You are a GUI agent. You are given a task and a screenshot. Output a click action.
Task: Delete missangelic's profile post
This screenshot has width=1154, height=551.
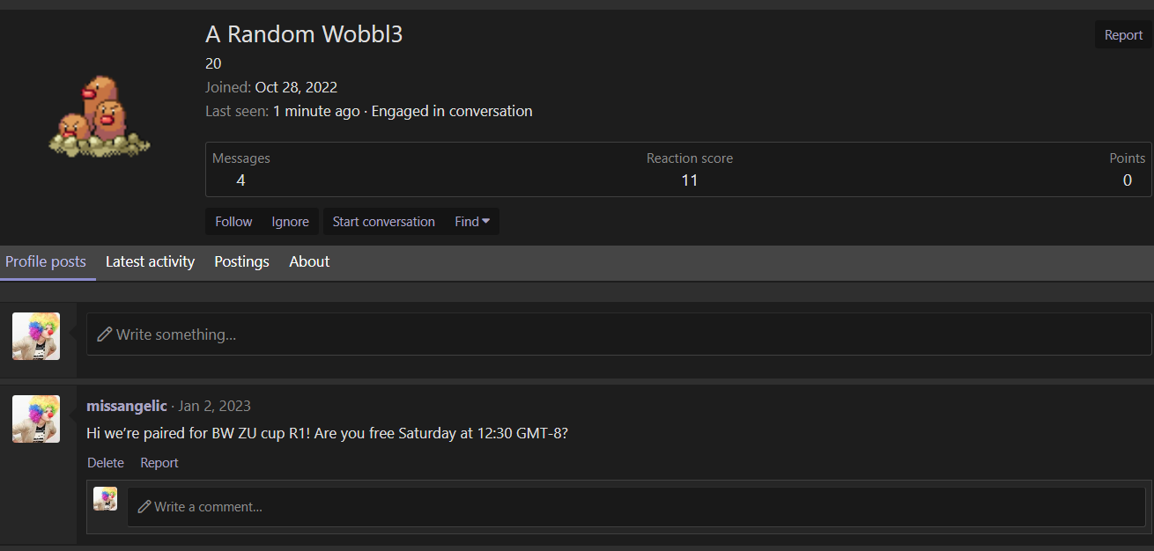105,462
